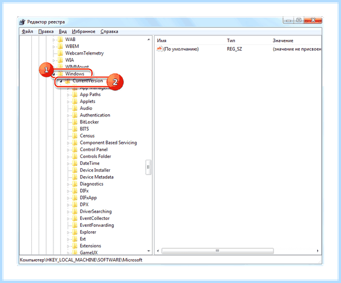Image resolution: width=341 pixels, height=283 pixels.
Task: Click the Applets folder icon
Action: [75, 102]
